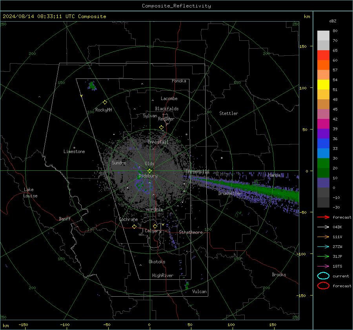
Task: Click the Drumheller town label
Action: 230,193
